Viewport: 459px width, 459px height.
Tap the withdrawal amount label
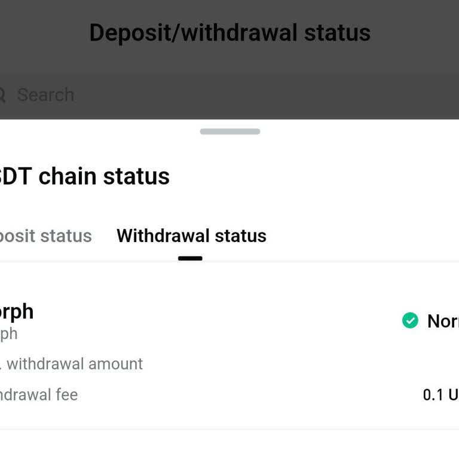73,364
